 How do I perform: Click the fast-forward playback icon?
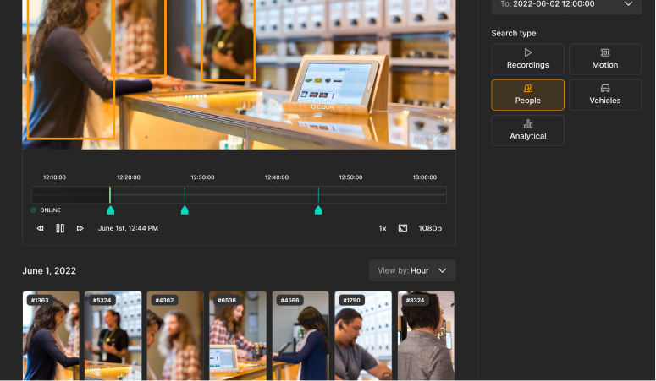coord(80,228)
